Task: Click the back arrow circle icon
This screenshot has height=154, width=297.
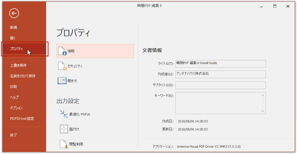Action: pyautogui.click(x=14, y=13)
